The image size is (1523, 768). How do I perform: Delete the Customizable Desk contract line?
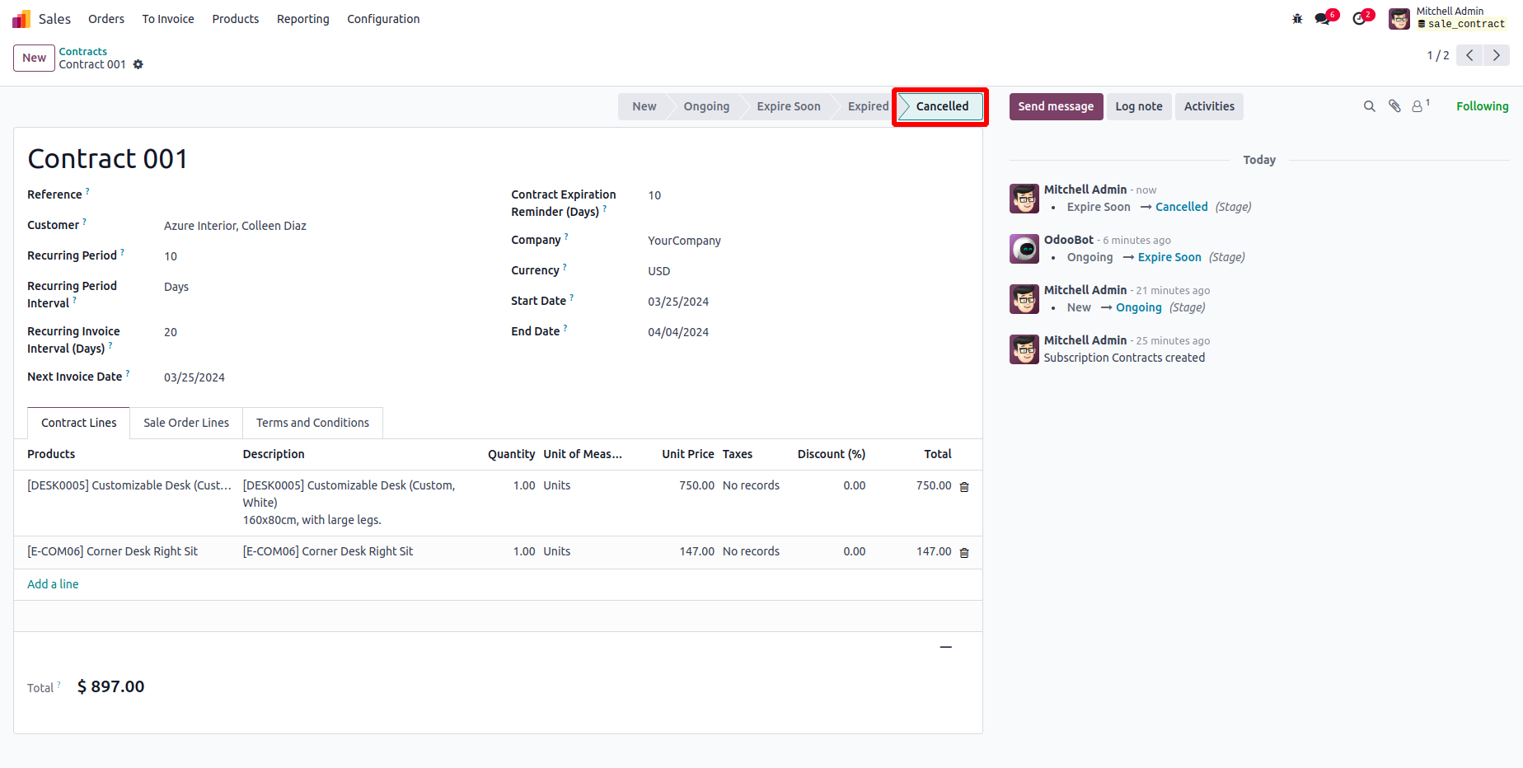click(x=964, y=487)
